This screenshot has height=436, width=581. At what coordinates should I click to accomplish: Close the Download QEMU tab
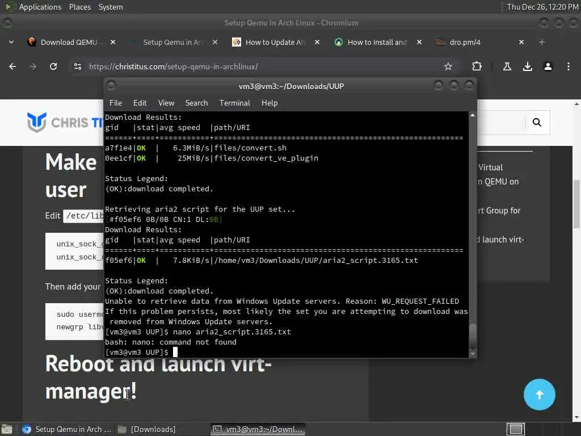point(113,42)
